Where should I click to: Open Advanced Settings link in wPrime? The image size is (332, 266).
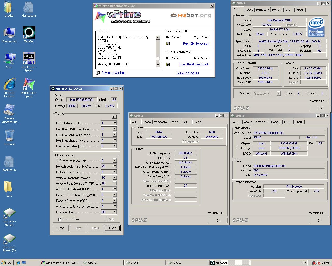[x=113, y=73]
